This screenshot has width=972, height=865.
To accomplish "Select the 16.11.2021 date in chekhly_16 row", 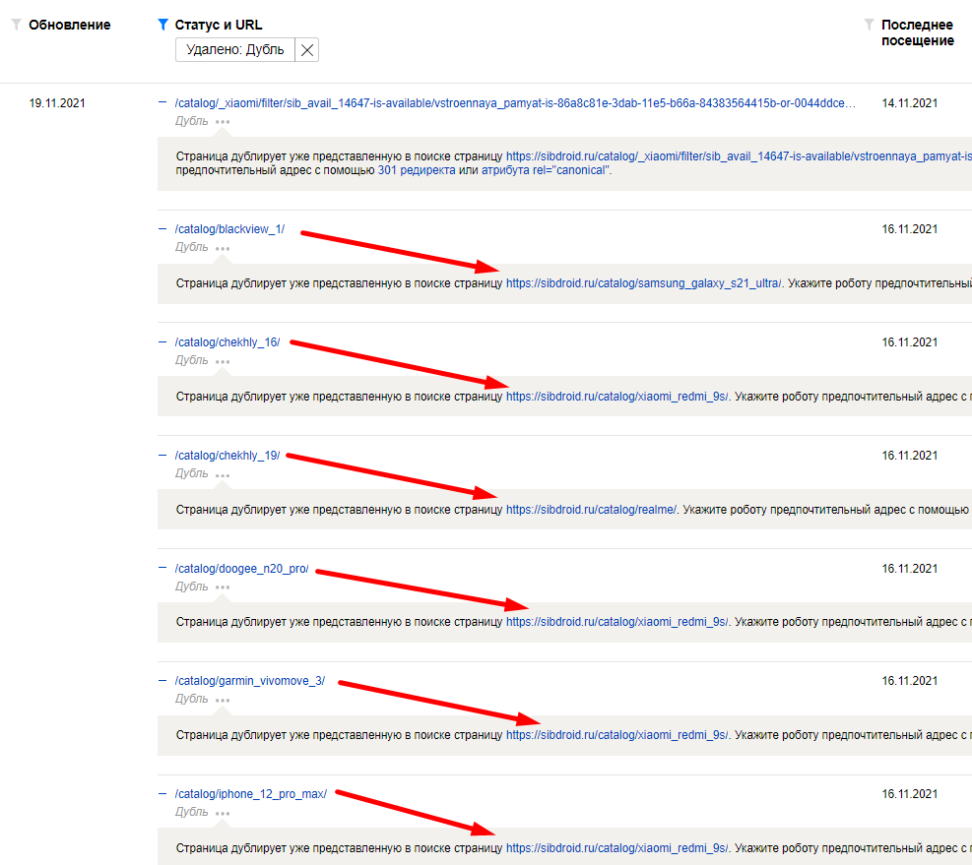I will 910,342.
